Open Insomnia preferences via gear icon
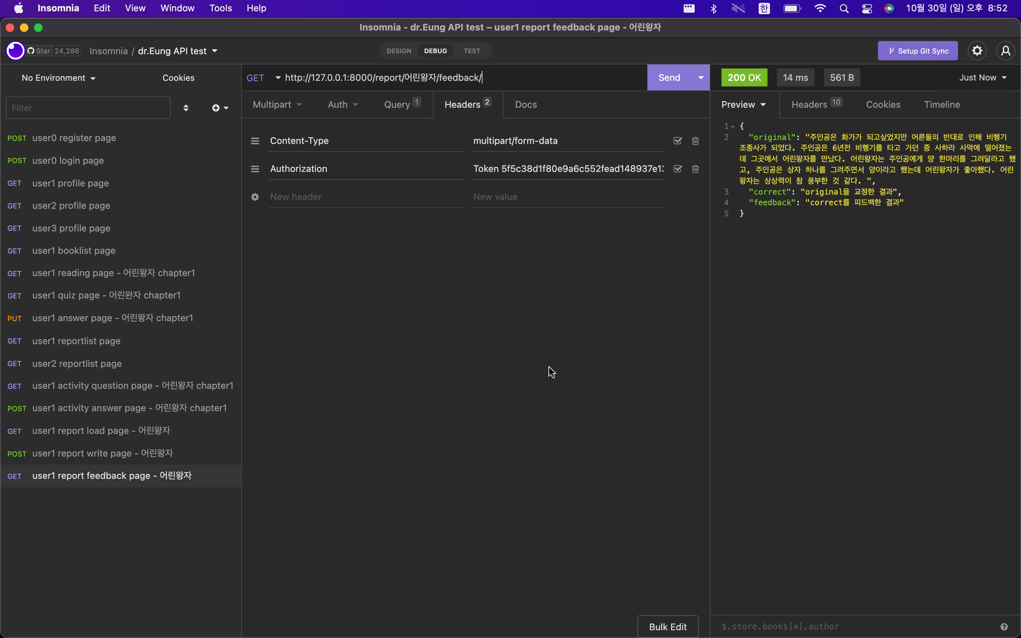This screenshot has height=638, width=1021. (x=977, y=50)
